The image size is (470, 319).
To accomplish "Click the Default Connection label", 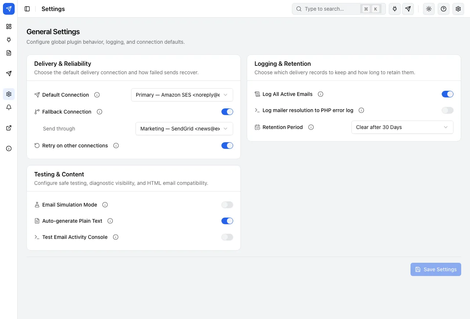I will click(x=65, y=95).
